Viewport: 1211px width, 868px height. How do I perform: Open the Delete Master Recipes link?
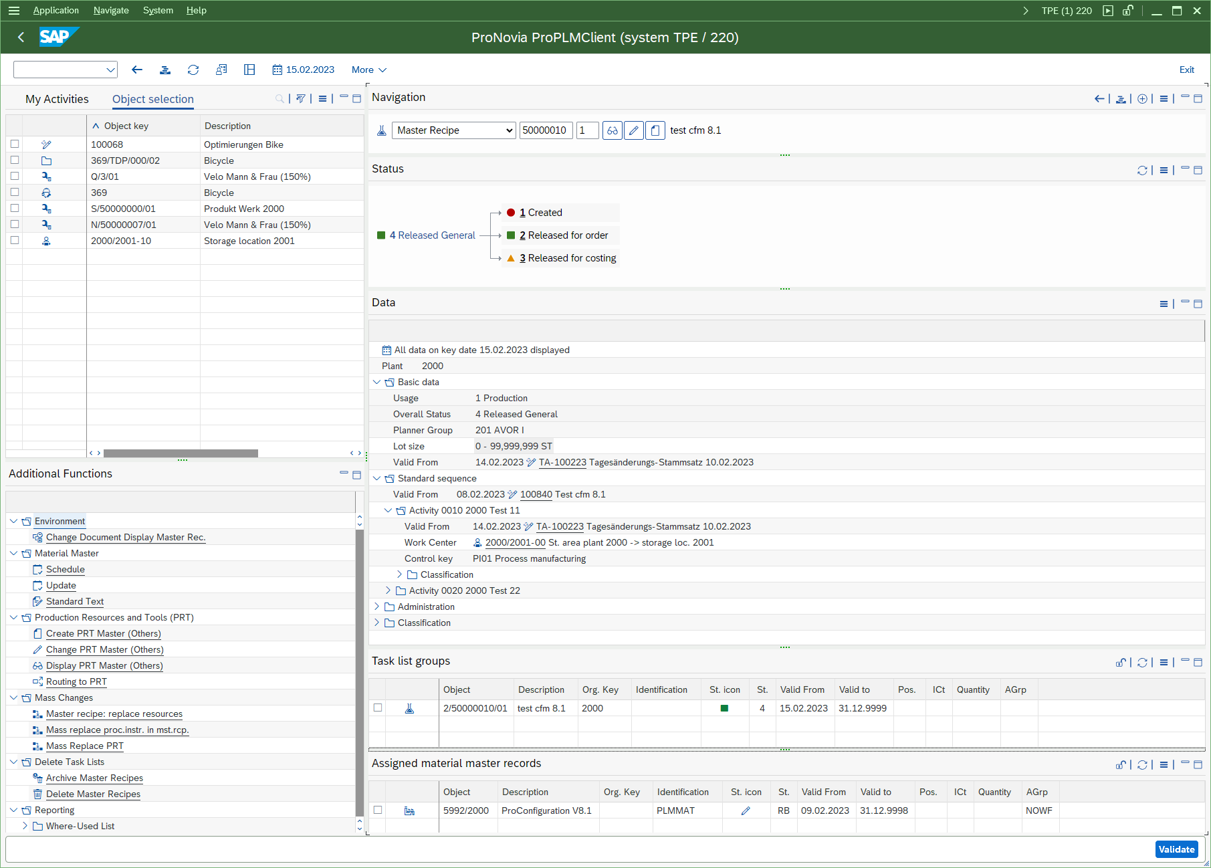tap(93, 794)
